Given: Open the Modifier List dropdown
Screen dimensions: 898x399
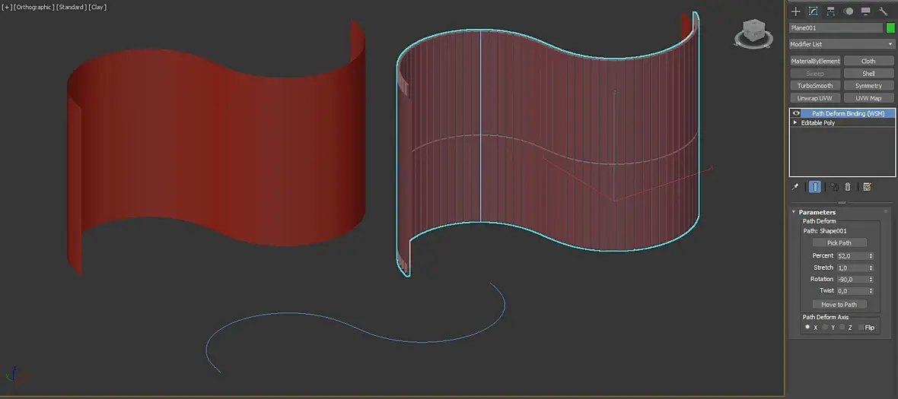Looking at the screenshot, I should coord(842,44).
